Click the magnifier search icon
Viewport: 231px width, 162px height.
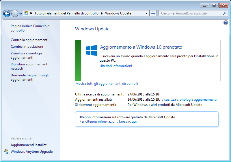(225, 13)
